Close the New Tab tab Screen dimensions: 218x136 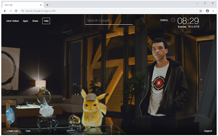point(41,5)
